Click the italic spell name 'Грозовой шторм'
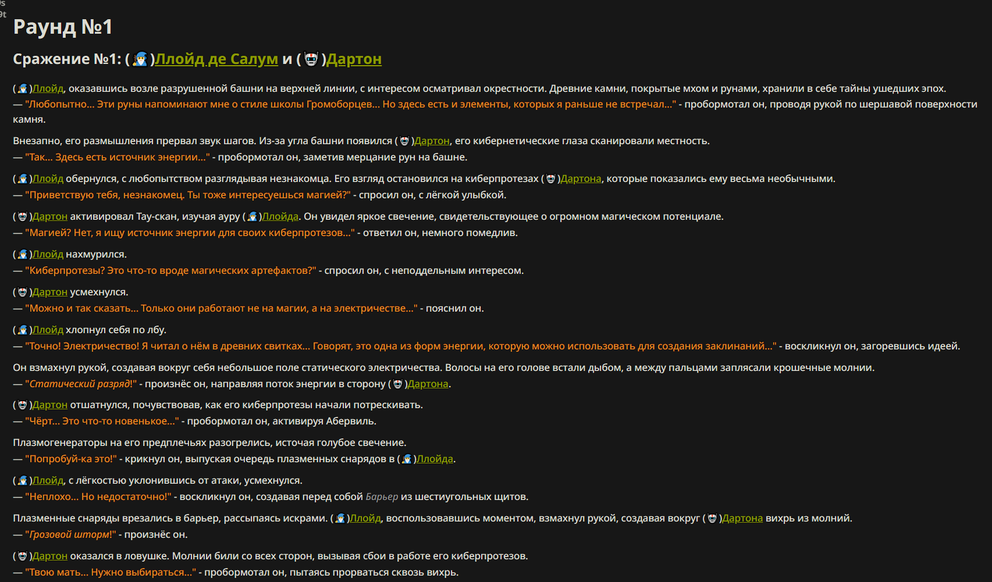The height and width of the screenshot is (582, 992). (69, 534)
